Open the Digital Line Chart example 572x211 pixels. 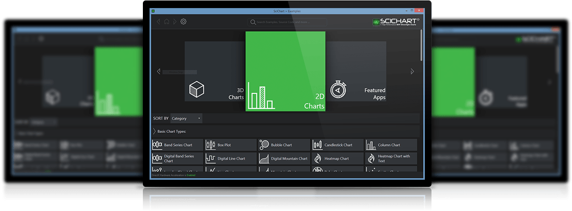(230, 158)
